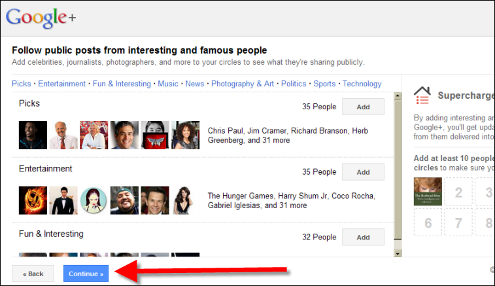Click empty circle slot number 6

[x=428, y=223]
